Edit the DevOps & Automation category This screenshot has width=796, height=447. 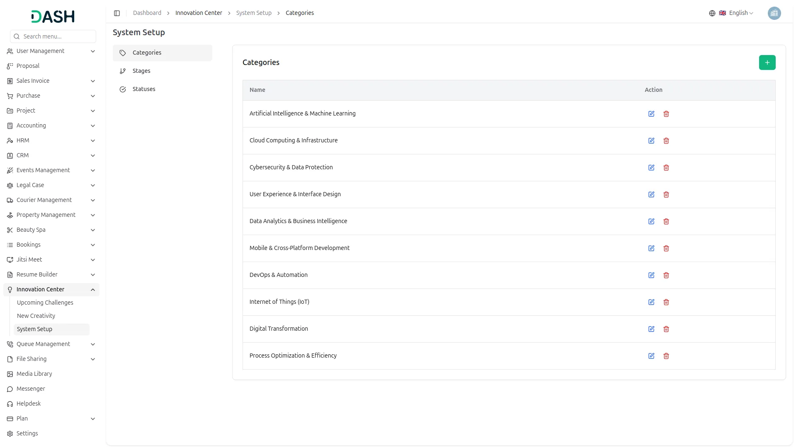[651, 275]
